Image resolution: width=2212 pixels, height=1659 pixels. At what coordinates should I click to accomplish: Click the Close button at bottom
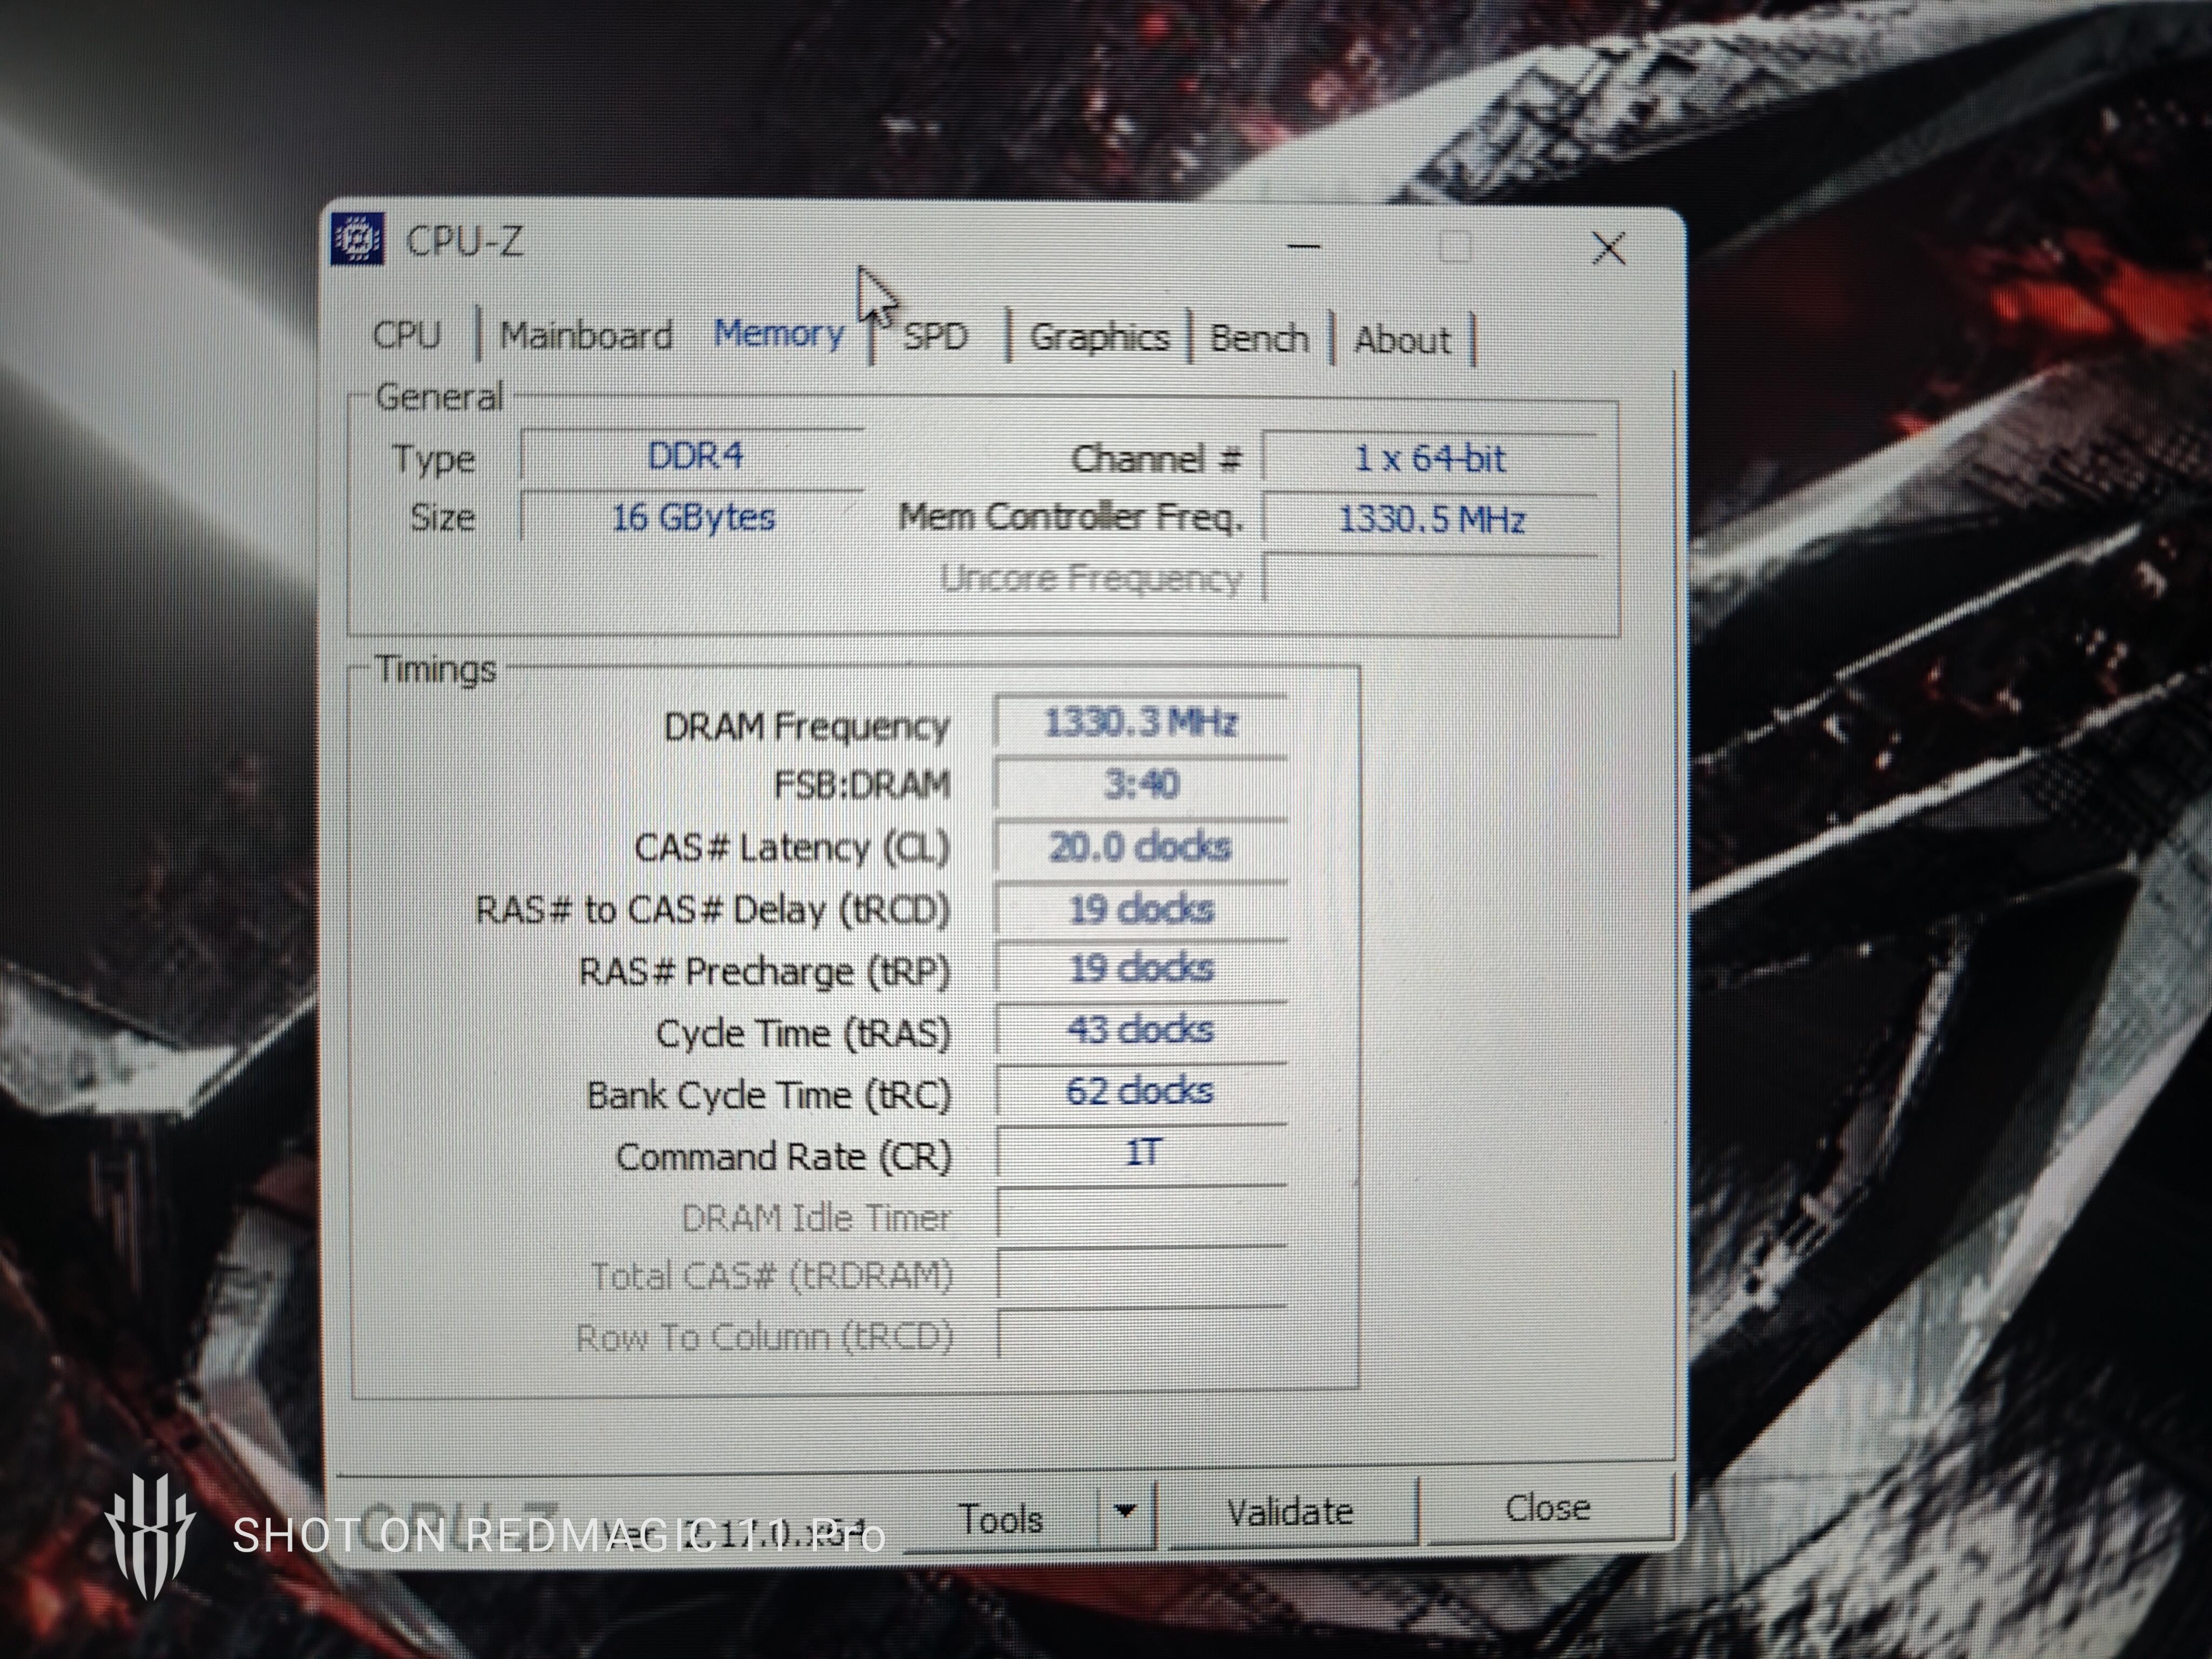click(1547, 1507)
